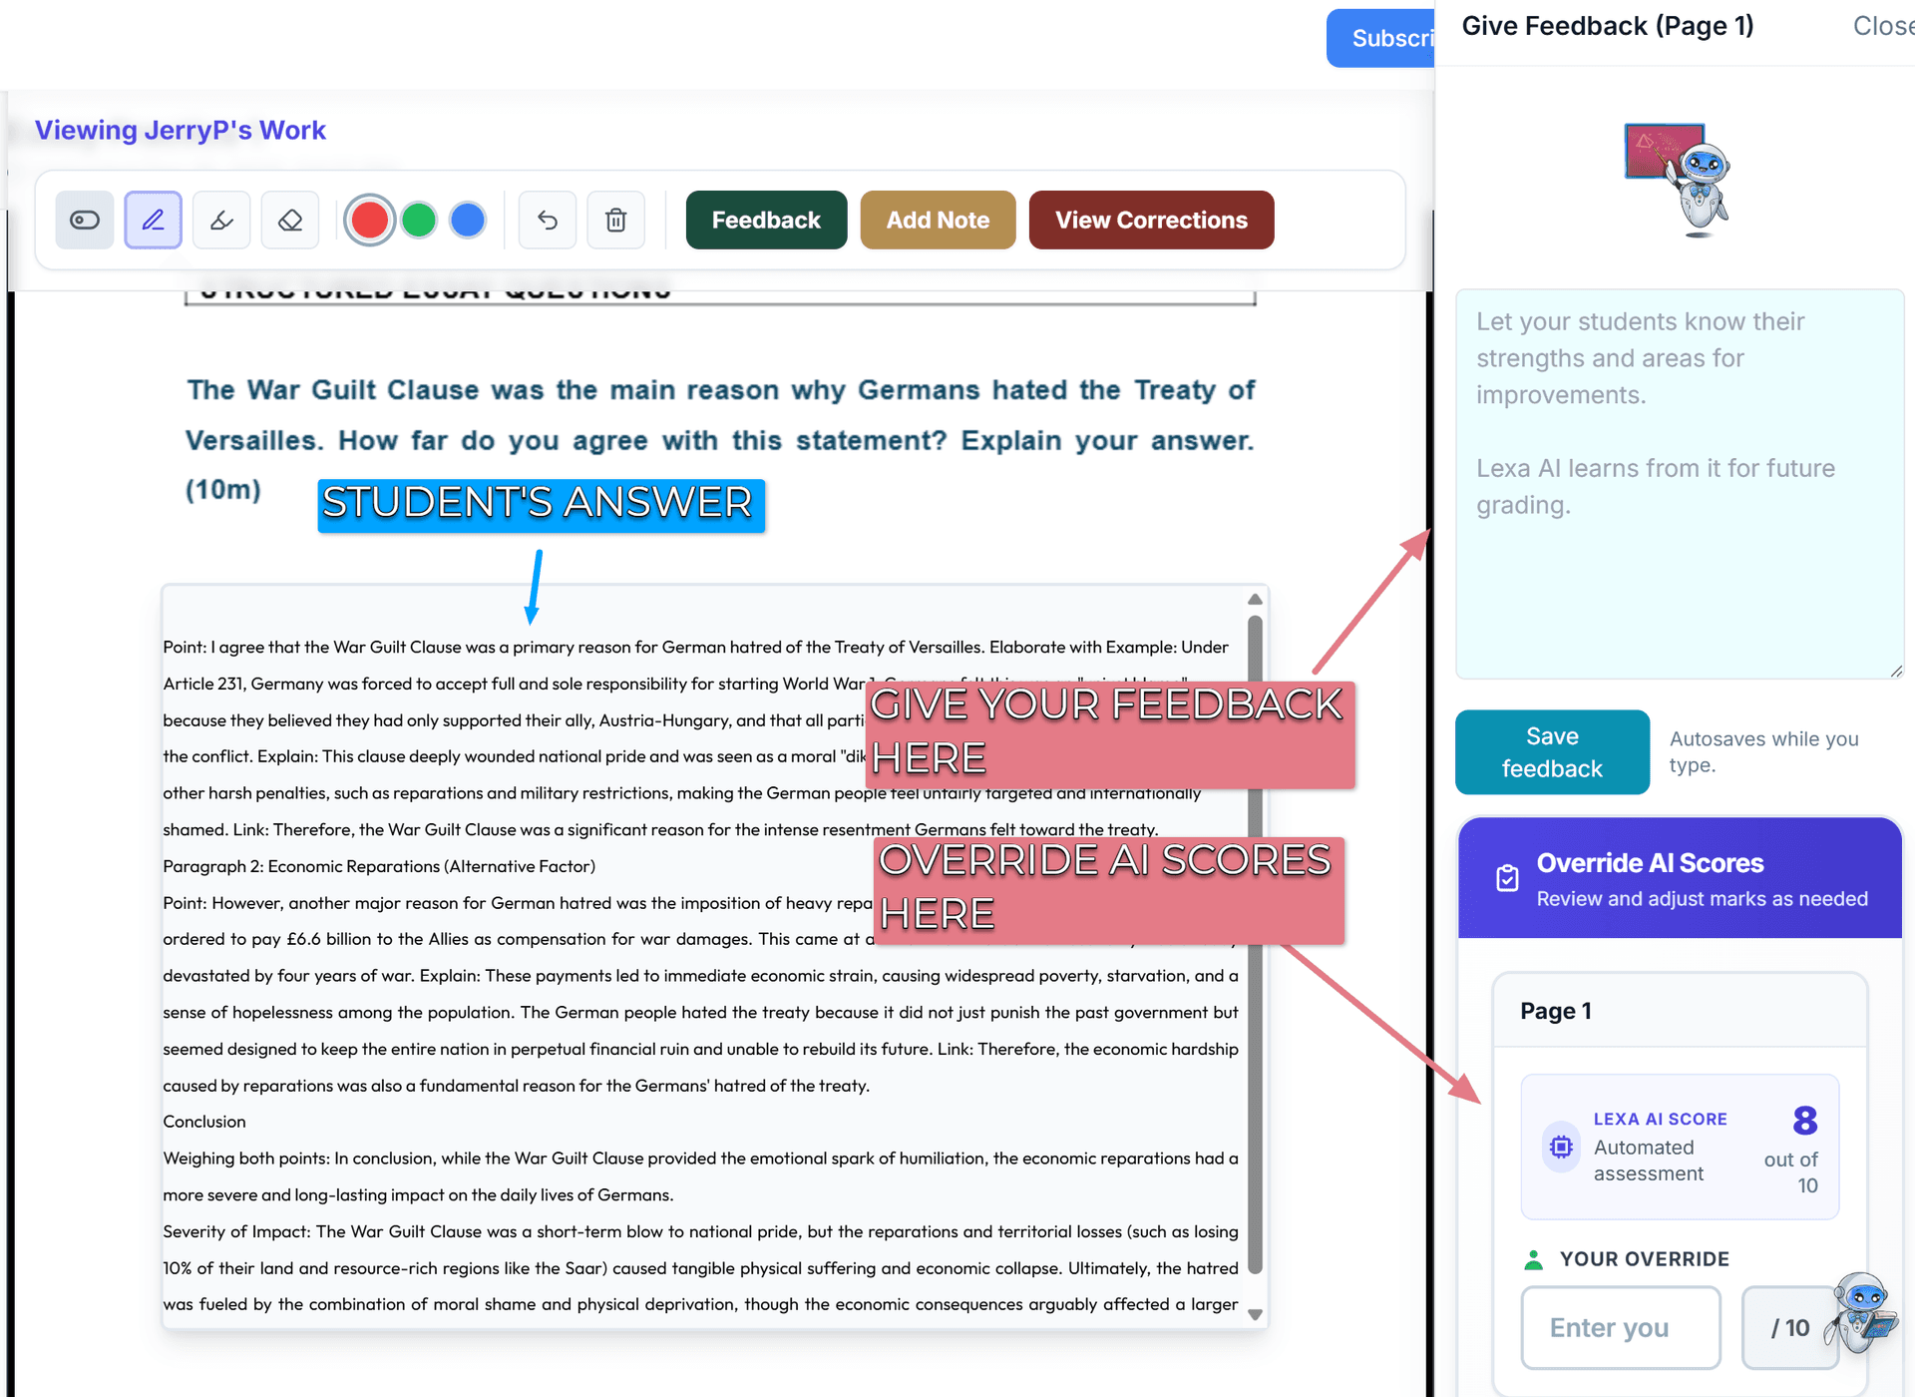Screen dimensions: 1915x1397
Task: Click 'Review and adjust marks as needed' subtitle
Action: [x=1702, y=899]
